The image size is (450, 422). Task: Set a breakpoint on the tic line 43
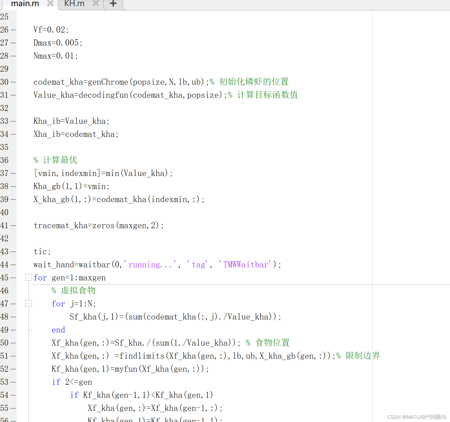(14, 251)
